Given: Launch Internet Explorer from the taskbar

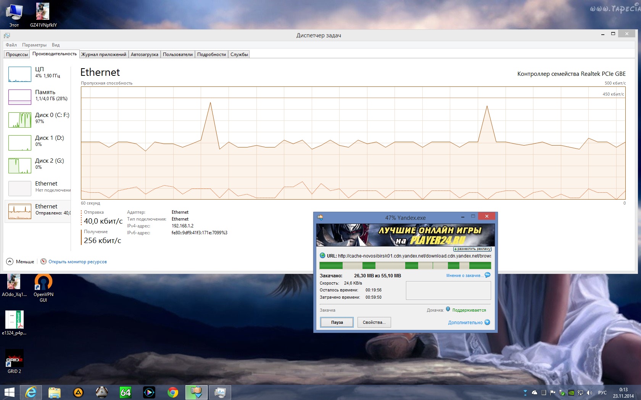Looking at the screenshot, I should tap(31, 392).
